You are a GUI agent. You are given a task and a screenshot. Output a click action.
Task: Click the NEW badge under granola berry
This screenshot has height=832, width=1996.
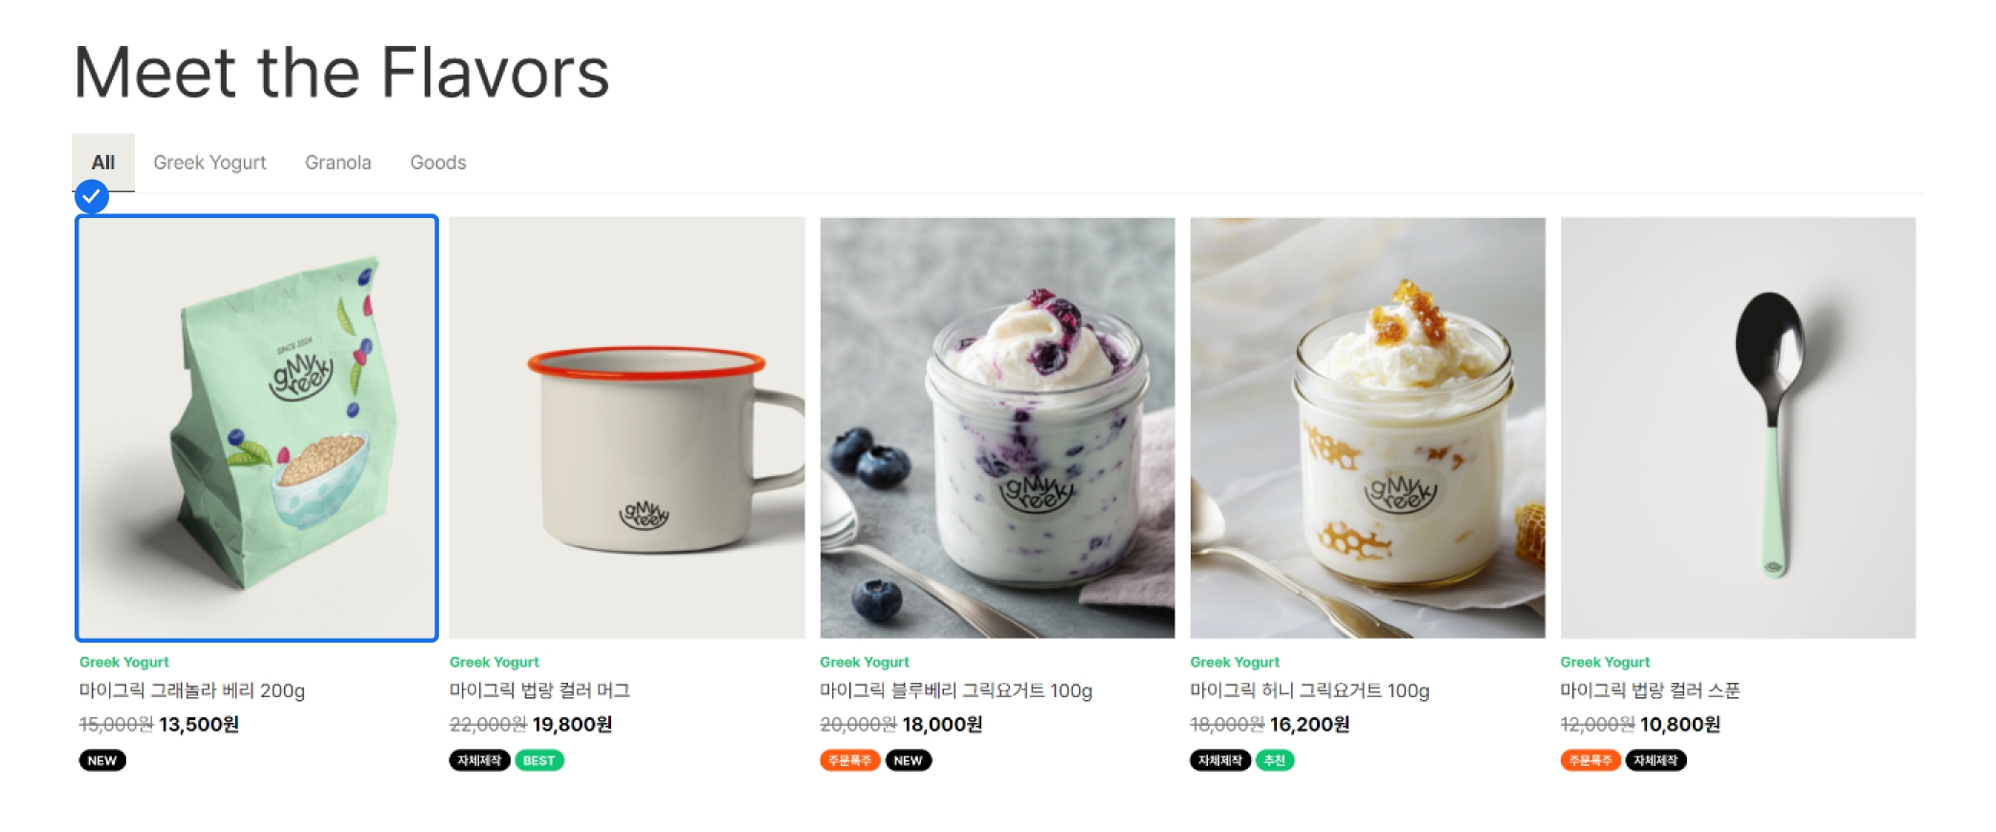coord(102,760)
